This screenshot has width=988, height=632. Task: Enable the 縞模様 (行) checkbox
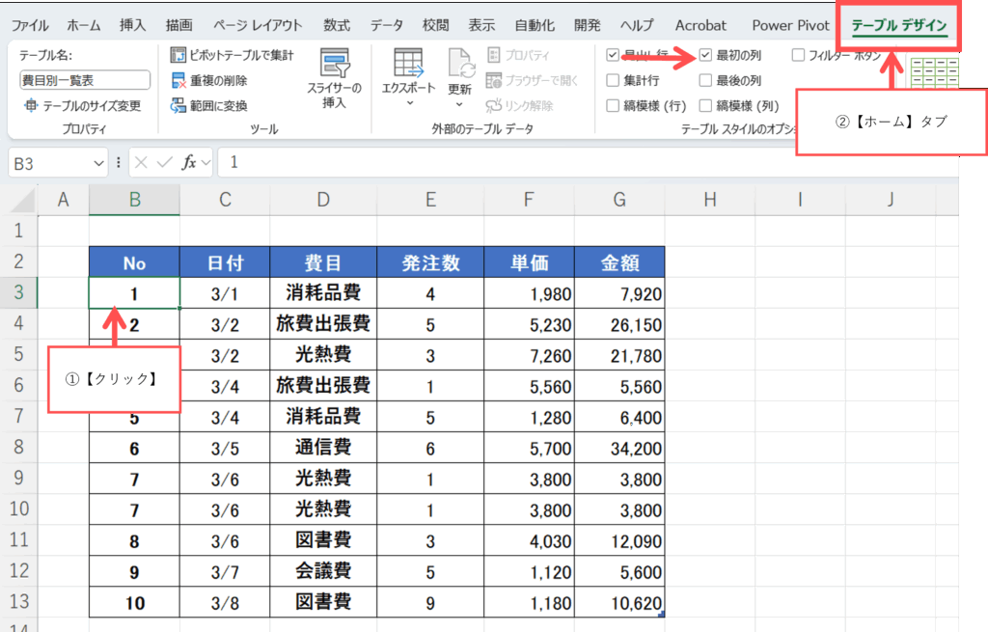614,106
